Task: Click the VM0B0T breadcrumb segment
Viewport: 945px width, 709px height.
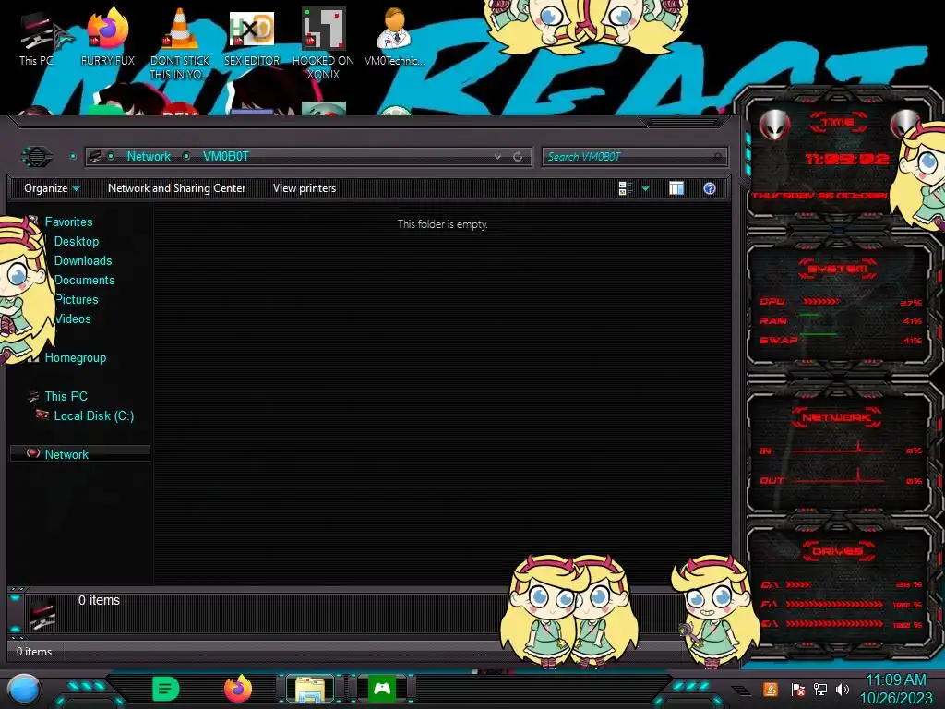Action: tap(226, 157)
